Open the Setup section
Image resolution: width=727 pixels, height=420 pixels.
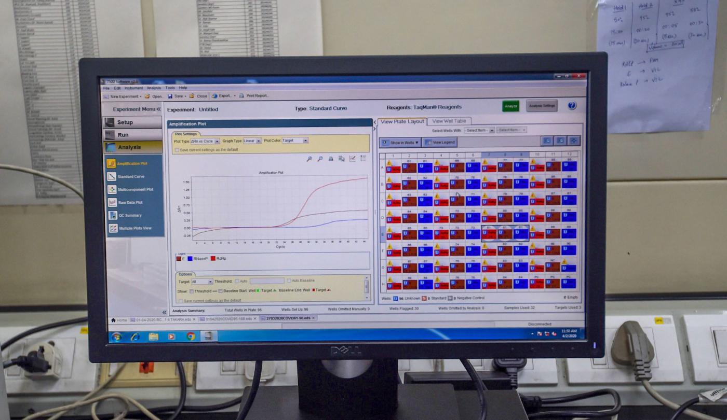click(133, 122)
